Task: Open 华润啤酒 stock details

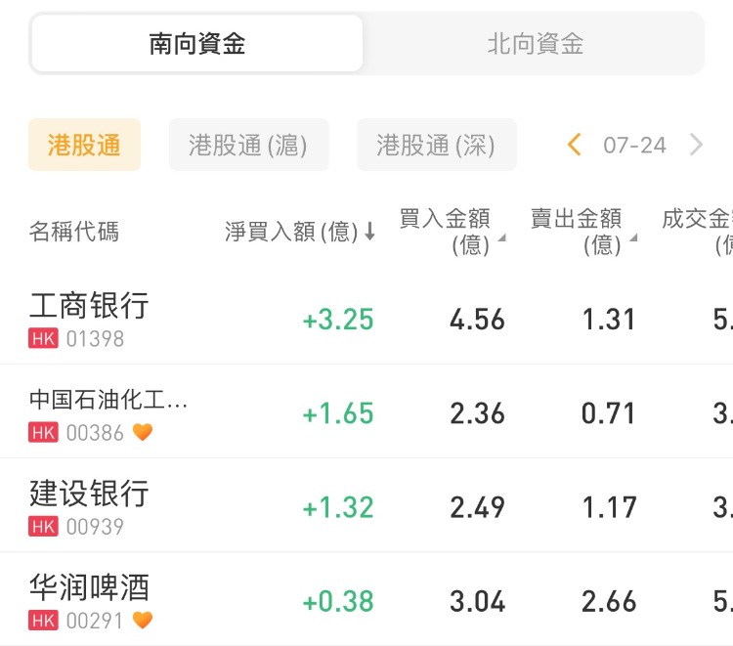Action: point(90,586)
